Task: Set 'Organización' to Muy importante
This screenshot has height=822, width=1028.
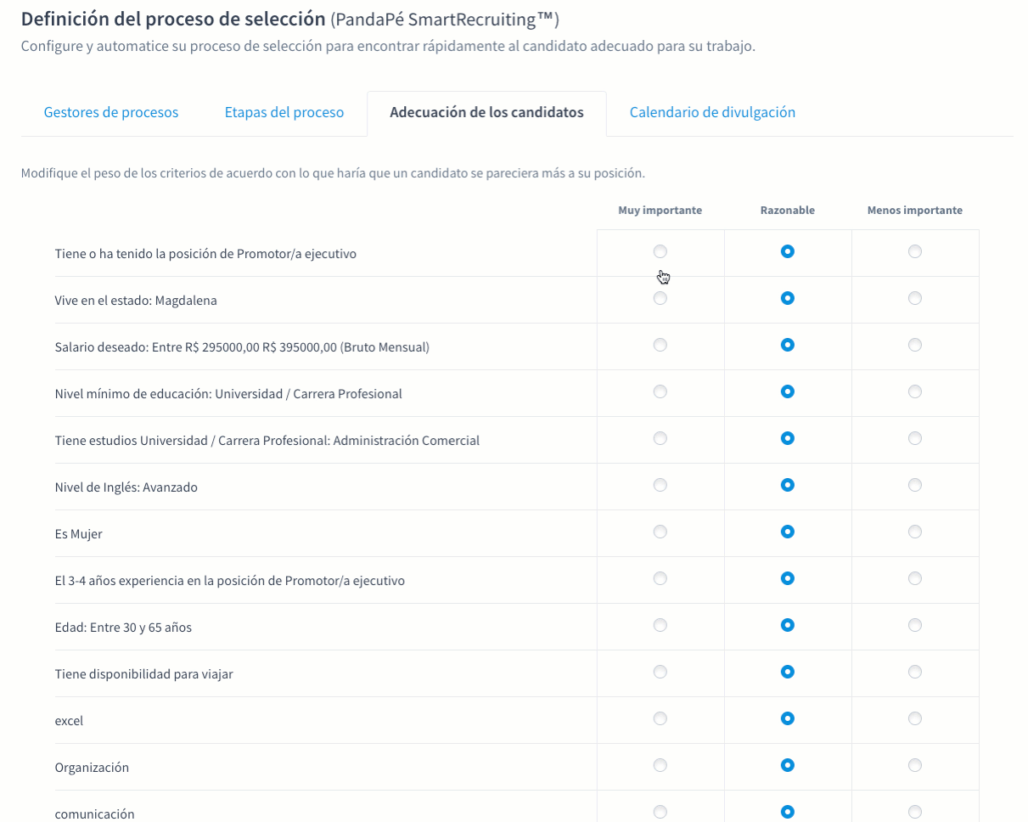Action: click(x=660, y=765)
